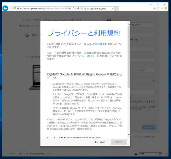Click the プライバシーと利用規約 dialog heading
The height and width of the screenshot is (159, 171).
(x=84, y=33)
